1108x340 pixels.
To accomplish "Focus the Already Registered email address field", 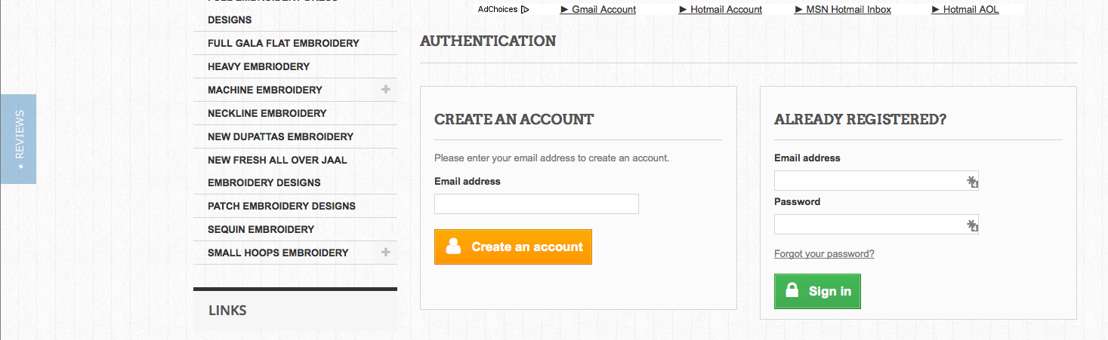I will coord(869,181).
